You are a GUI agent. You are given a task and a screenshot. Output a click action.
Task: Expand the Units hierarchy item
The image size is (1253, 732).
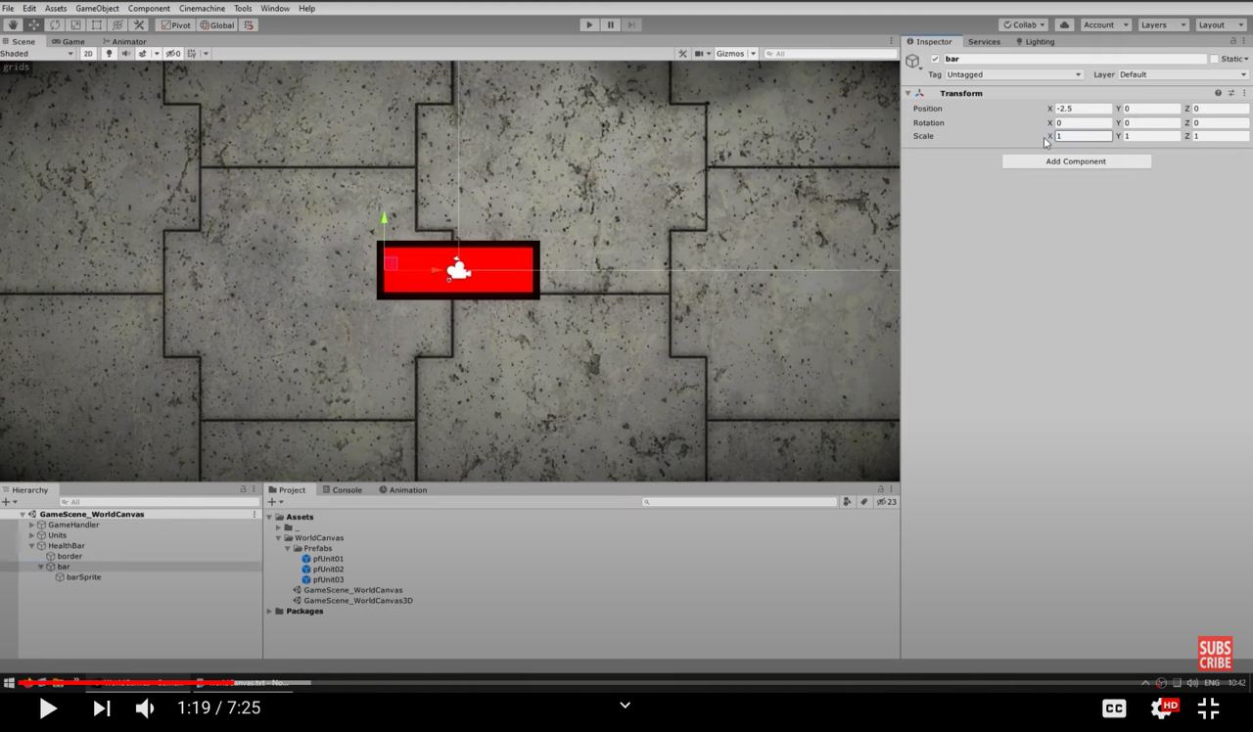pos(31,535)
